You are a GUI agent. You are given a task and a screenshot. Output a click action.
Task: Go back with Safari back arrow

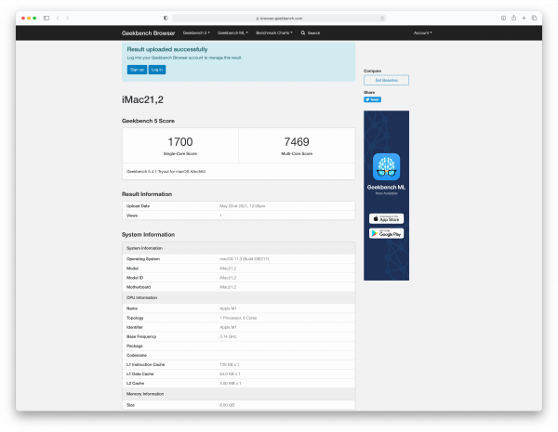pyautogui.click(x=58, y=19)
